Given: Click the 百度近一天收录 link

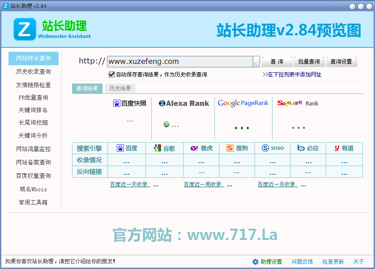Looking at the screenshot, I should click(130, 185).
